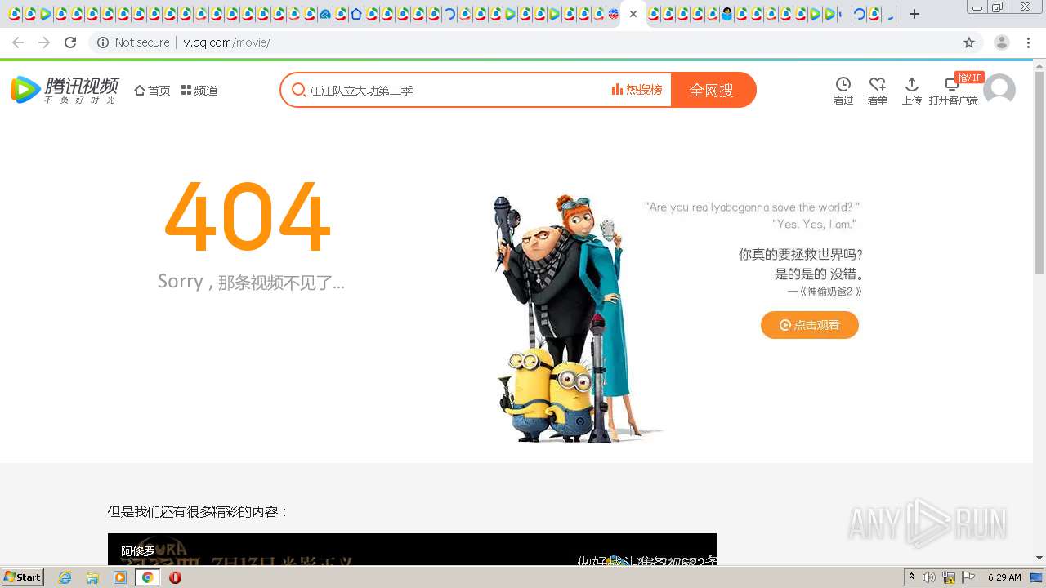Screen dimensions: 1046x588
Task: Click the page vertical scrollbar thumb
Action: point(1039,171)
